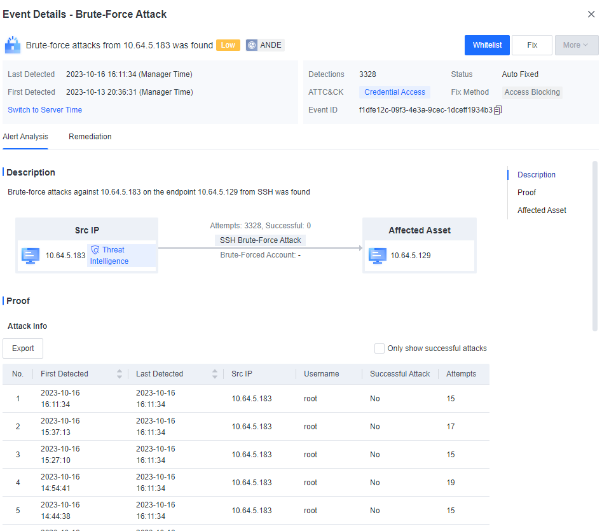609x531 pixels.
Task: Click the brute-force attack shield icon in header
Action: pos(13,45)
